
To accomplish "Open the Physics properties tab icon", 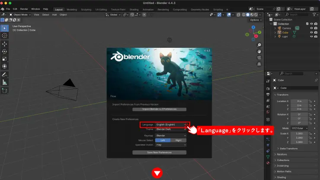I will pyautogui.click(x=268, y=145).
